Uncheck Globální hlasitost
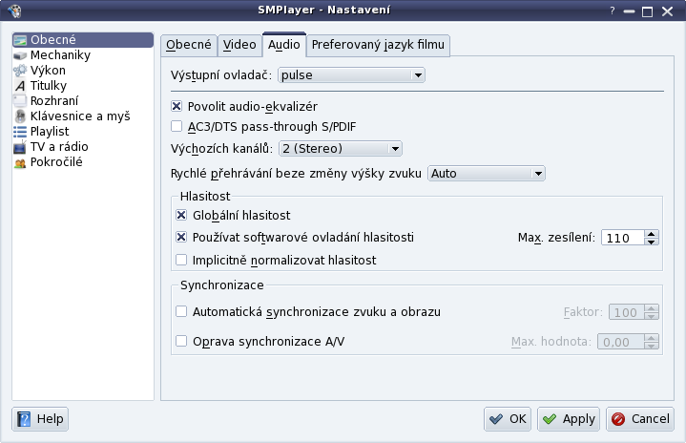The height and width of the screenshot is (443, 686). tap(181, 215)
